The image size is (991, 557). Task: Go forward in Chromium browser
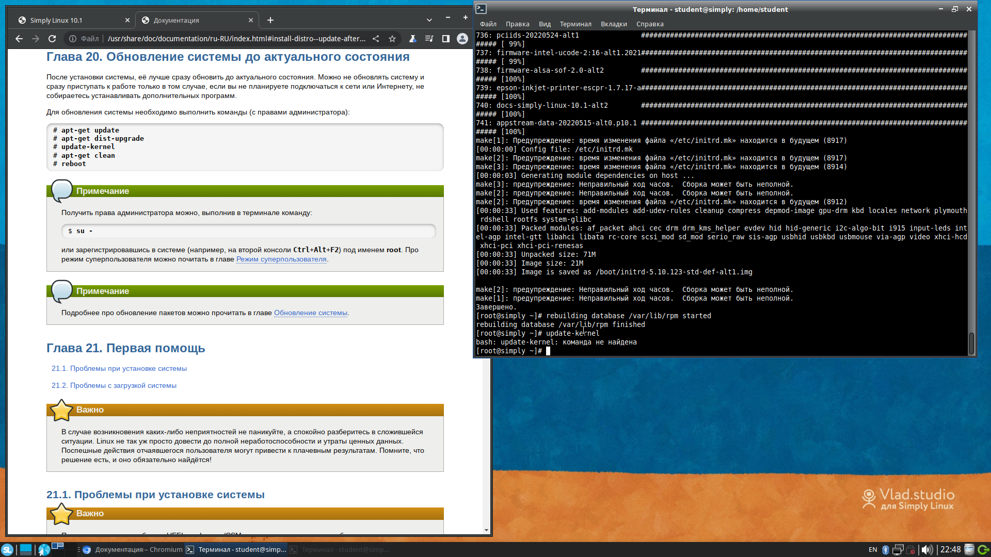pyautogui.click(x=36, y=39)
